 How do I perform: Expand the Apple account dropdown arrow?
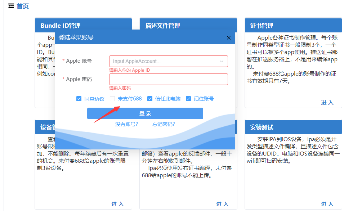(x=222, y=61)
